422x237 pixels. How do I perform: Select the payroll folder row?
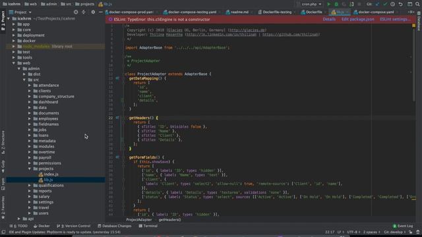[x=55, y=158]
